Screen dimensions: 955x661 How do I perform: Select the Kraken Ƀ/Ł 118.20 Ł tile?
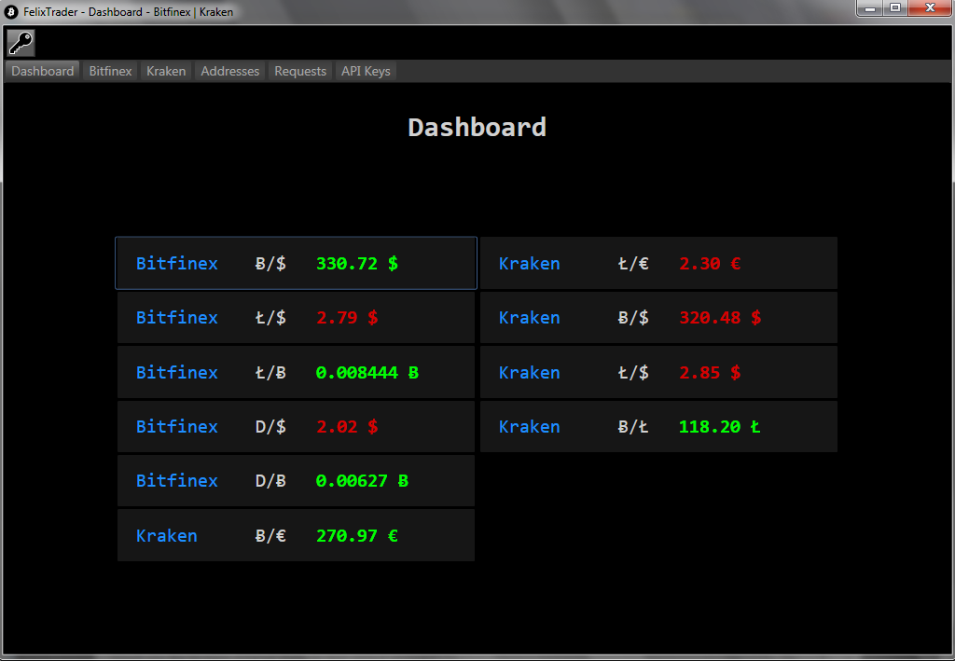click(x=659, y=426)
